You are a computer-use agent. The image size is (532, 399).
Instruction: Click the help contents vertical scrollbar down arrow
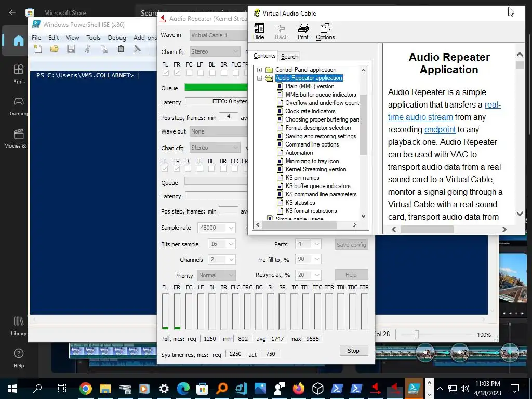coord(363,216)
